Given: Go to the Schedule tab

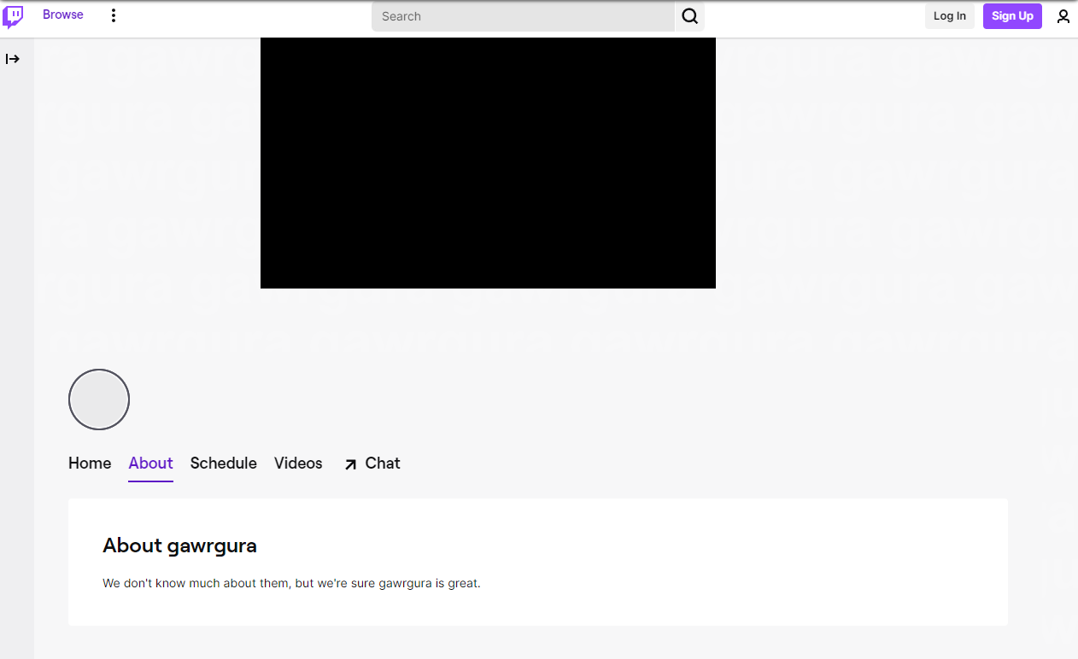Looking at the screenshot, I should pyautogui.click(x=224, y=464).
